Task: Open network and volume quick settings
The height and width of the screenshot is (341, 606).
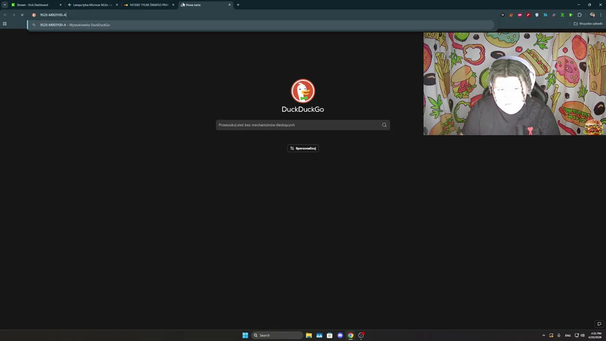Action: point(579,335)
